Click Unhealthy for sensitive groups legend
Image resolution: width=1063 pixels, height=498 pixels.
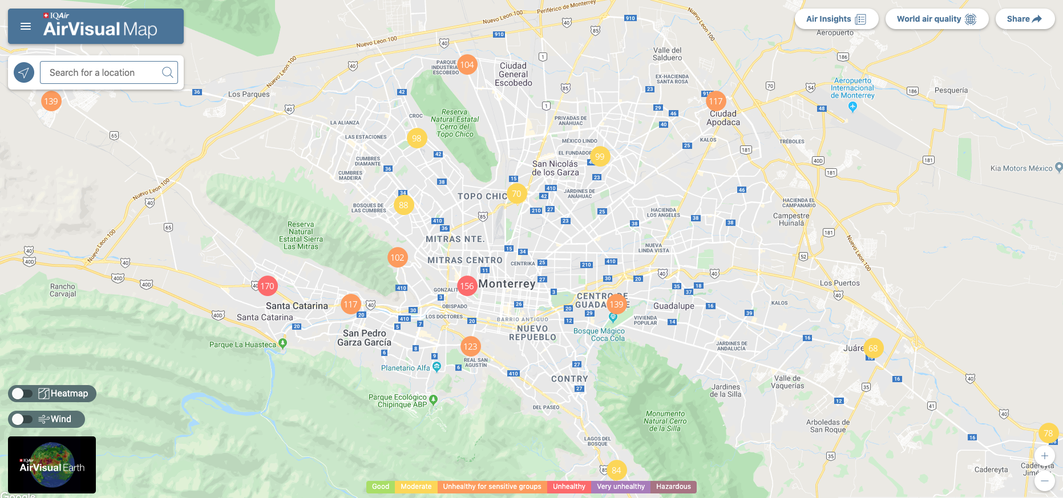click(x=492, y=487)
